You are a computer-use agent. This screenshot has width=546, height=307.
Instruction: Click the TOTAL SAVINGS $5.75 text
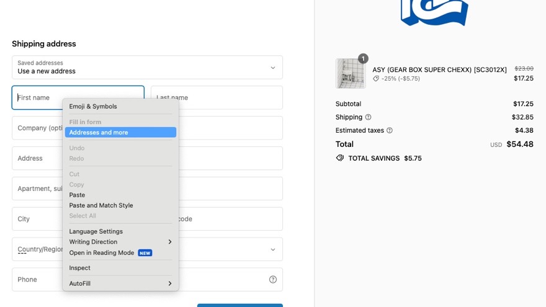pos(385,158)
